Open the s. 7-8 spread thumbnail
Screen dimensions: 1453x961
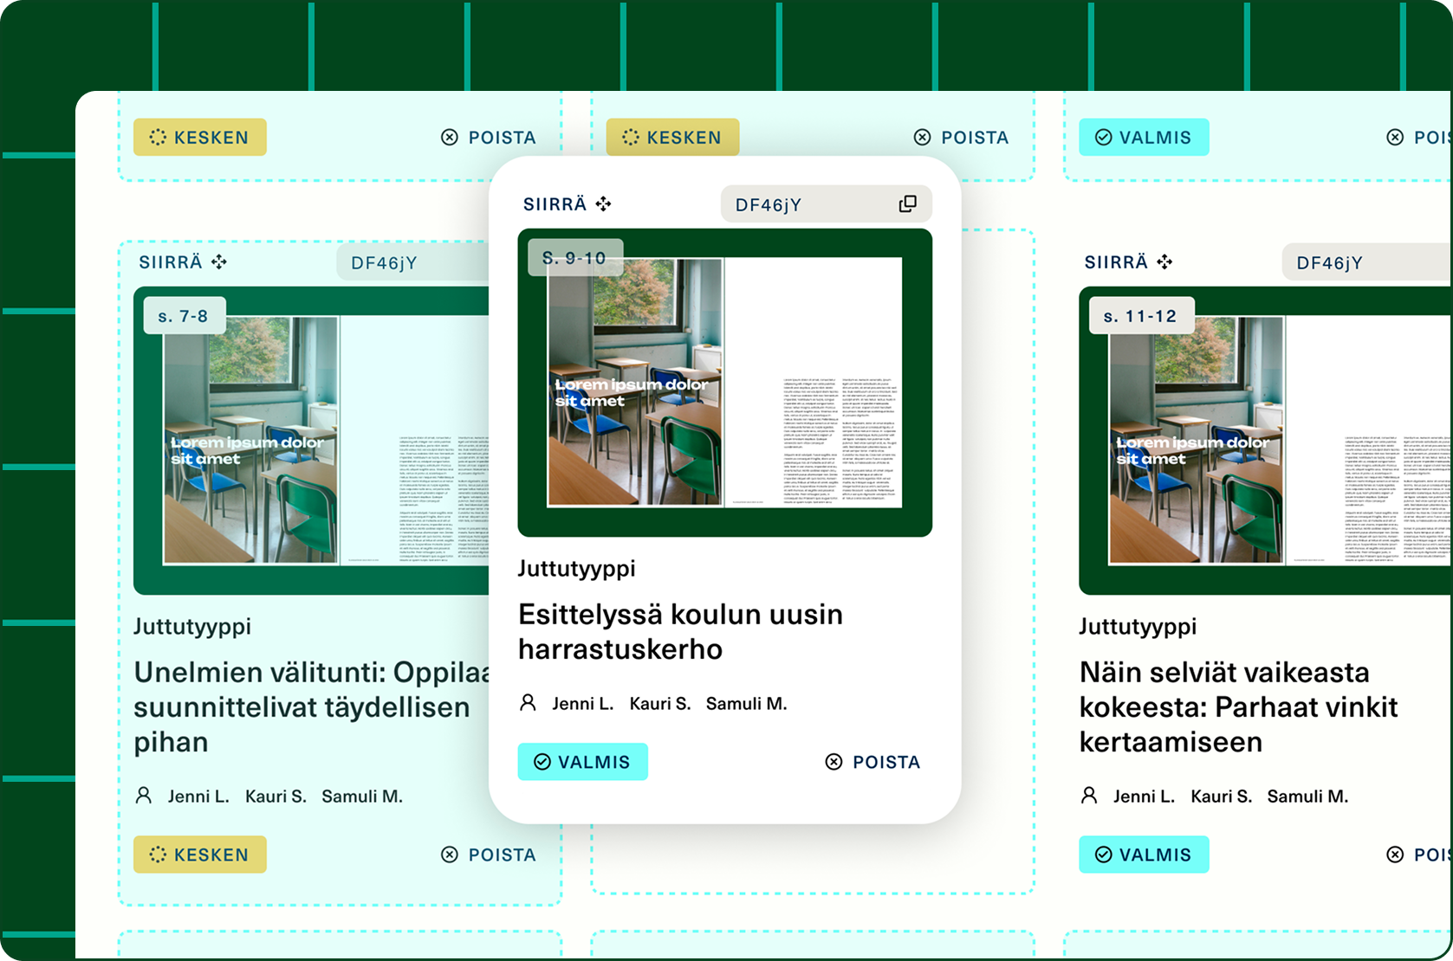(311, 441)
